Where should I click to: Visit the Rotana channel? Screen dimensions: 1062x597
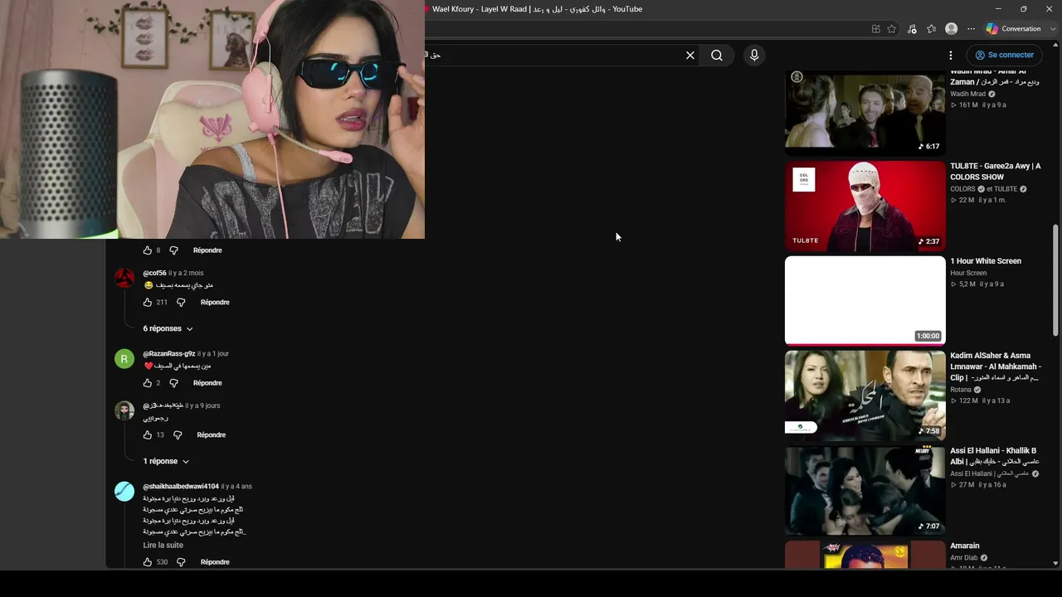(x=961, y=390)
